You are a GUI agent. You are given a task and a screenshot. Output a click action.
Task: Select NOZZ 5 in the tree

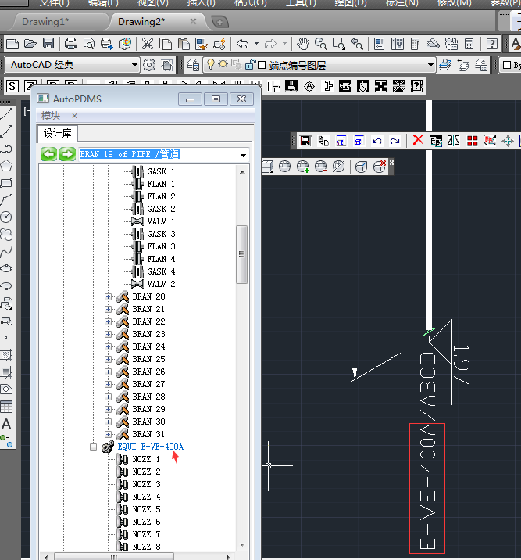(x=146, y=509)
